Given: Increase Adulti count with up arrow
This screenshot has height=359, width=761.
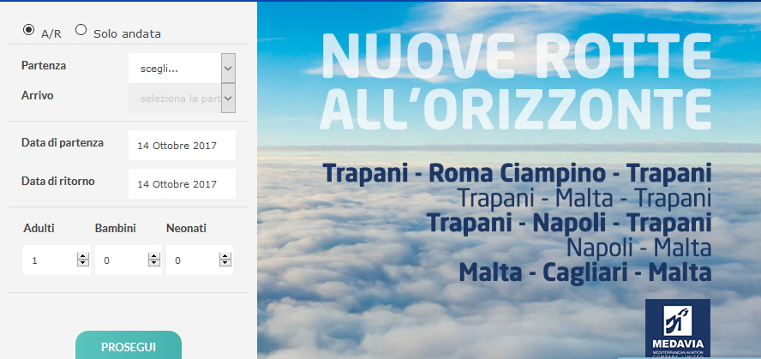Looking at the screenshot, I should (82, 256).
